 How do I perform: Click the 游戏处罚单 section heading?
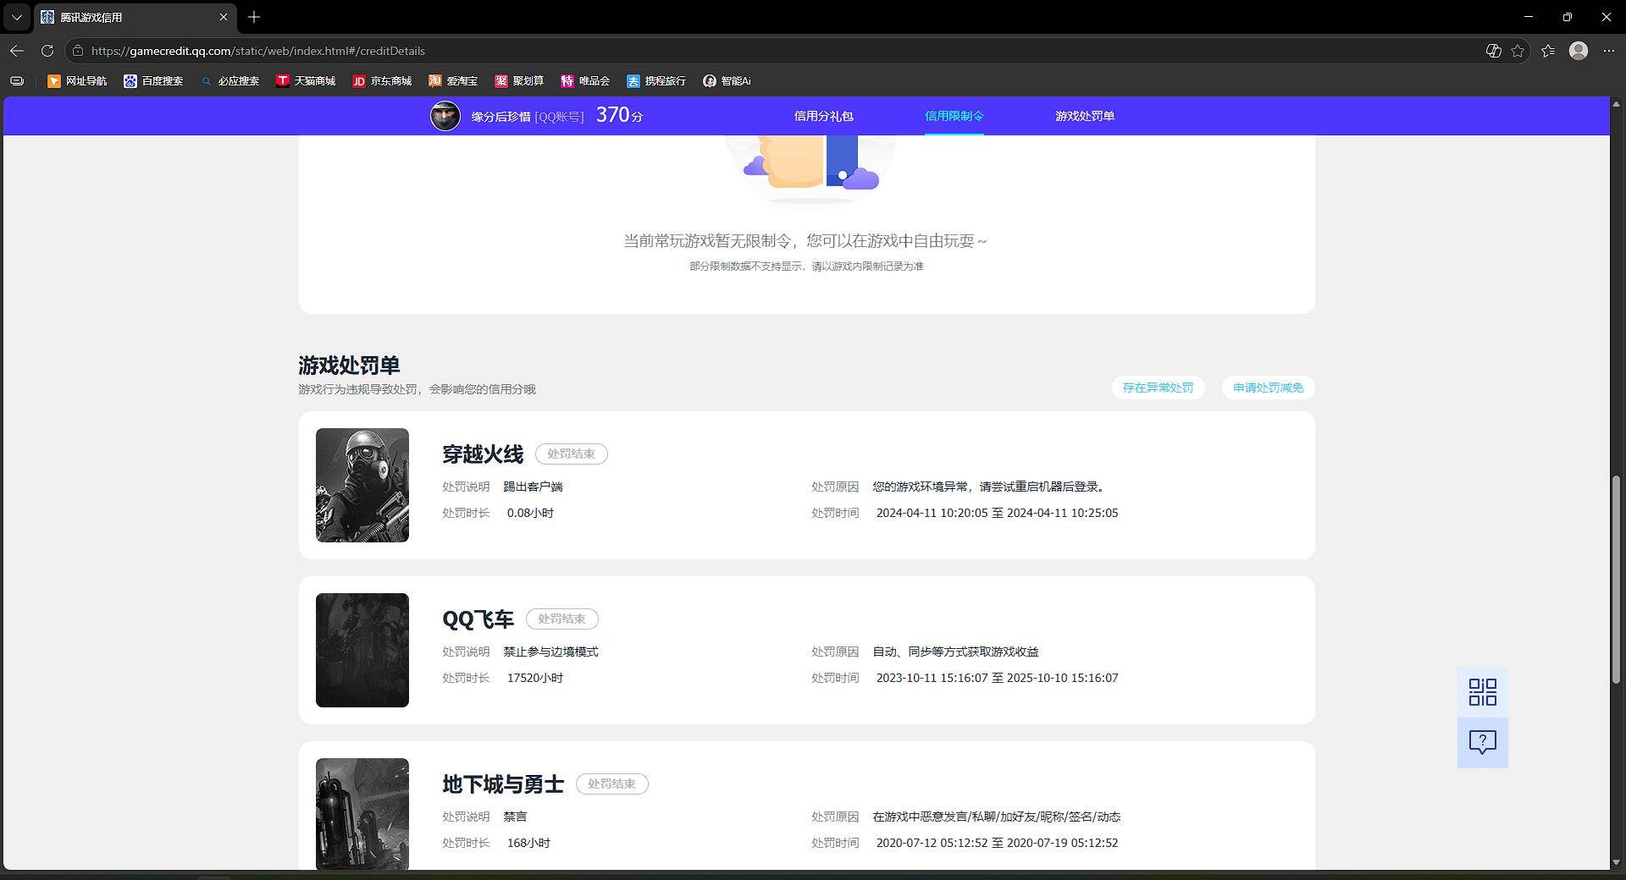(x=349, y=366)
